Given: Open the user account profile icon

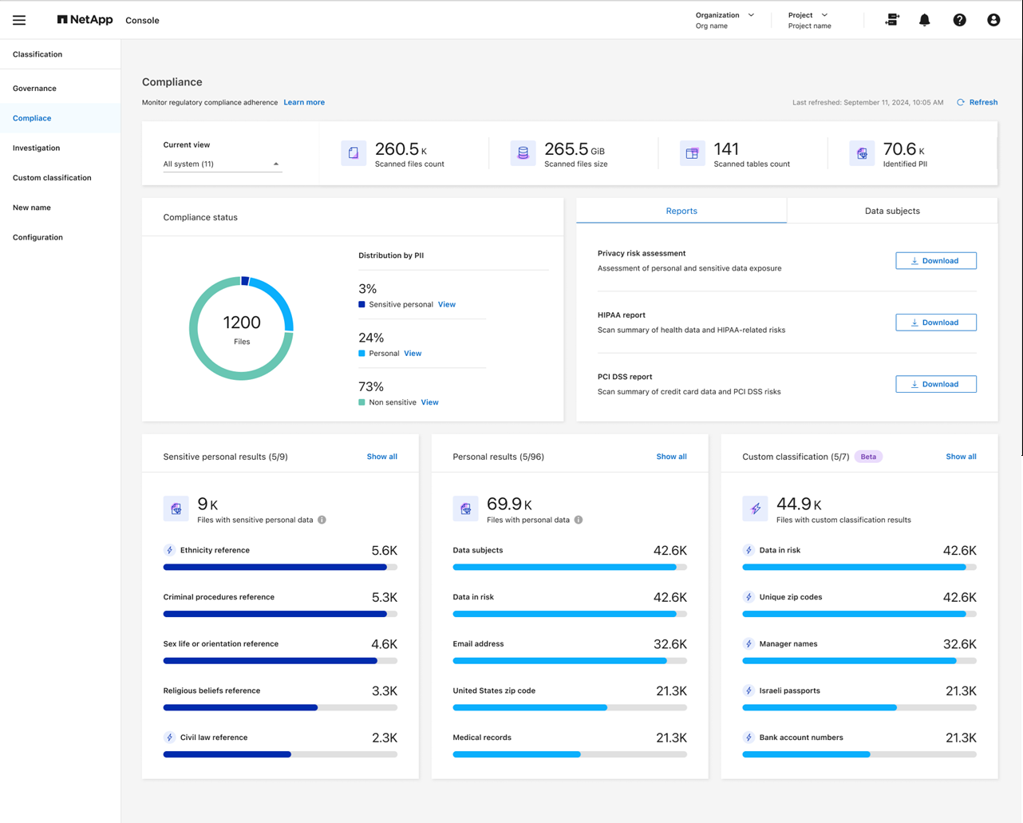Looking at the screenshot, I should (993, 20).
